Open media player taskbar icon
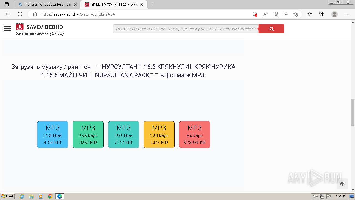 pyautogui.click(x=41, y=196)
